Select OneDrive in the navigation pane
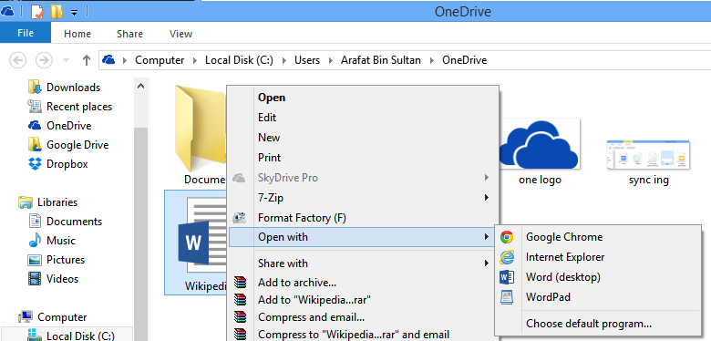 point(59,126)
